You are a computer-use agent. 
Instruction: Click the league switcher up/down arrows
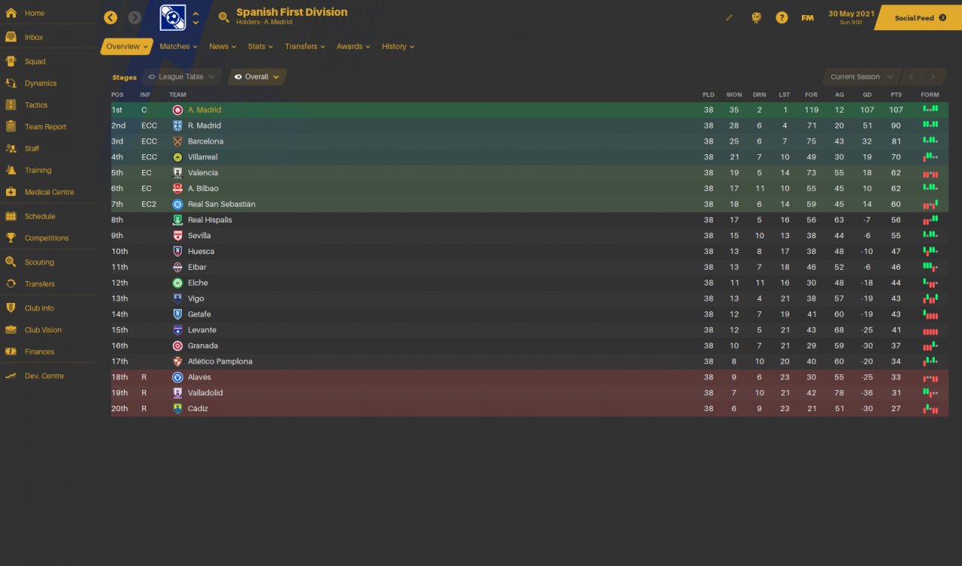(x=196, y=17)
